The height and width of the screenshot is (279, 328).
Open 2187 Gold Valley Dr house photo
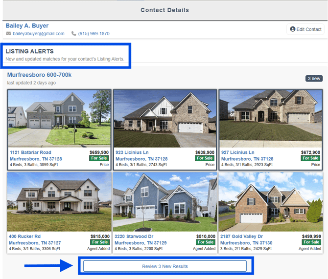[x=270, y=202]
